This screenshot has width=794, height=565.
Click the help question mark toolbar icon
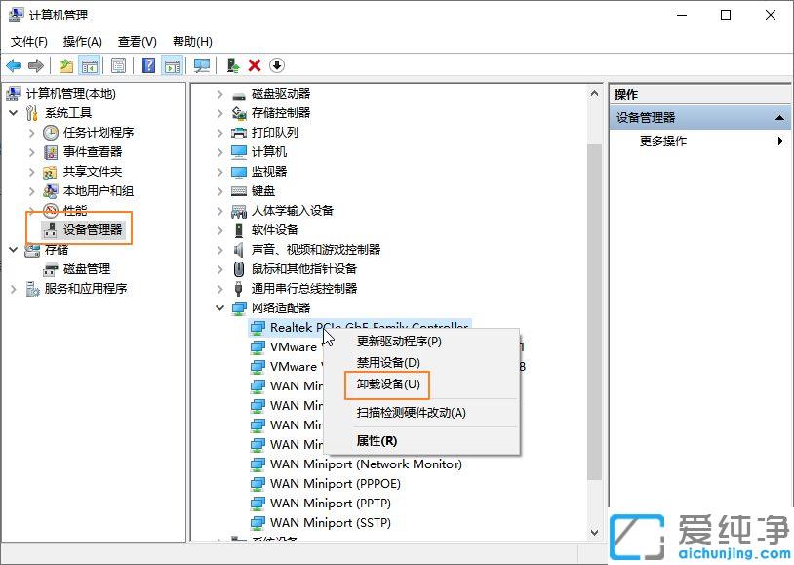(148, 65)
